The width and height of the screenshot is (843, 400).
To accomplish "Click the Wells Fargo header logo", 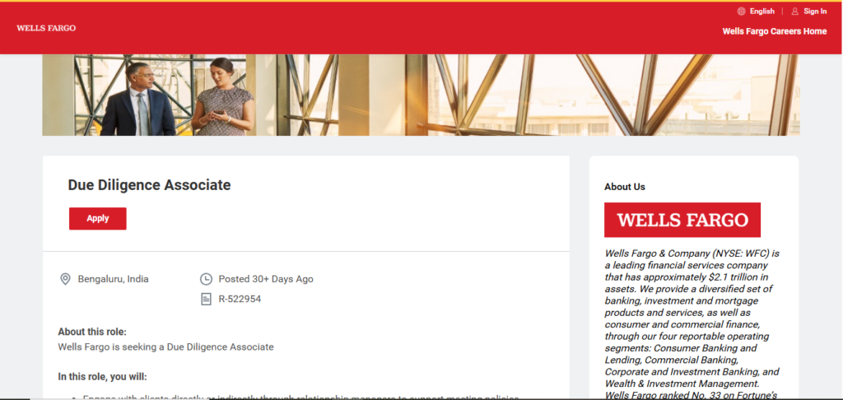I will pyautogui.click(x=46, y=28).
